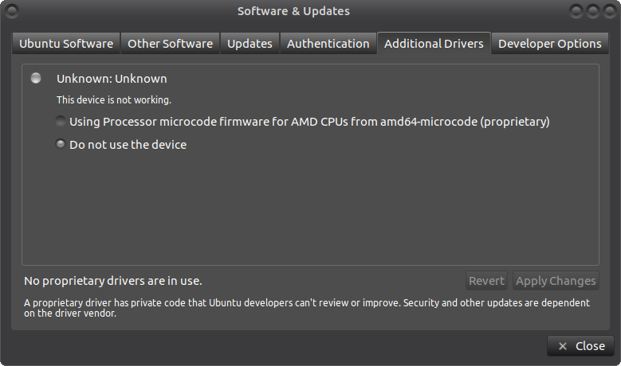The width and height of the screenshot is (621, 366).
Task: Select the Additional Drivers tab
Action: 434,43
